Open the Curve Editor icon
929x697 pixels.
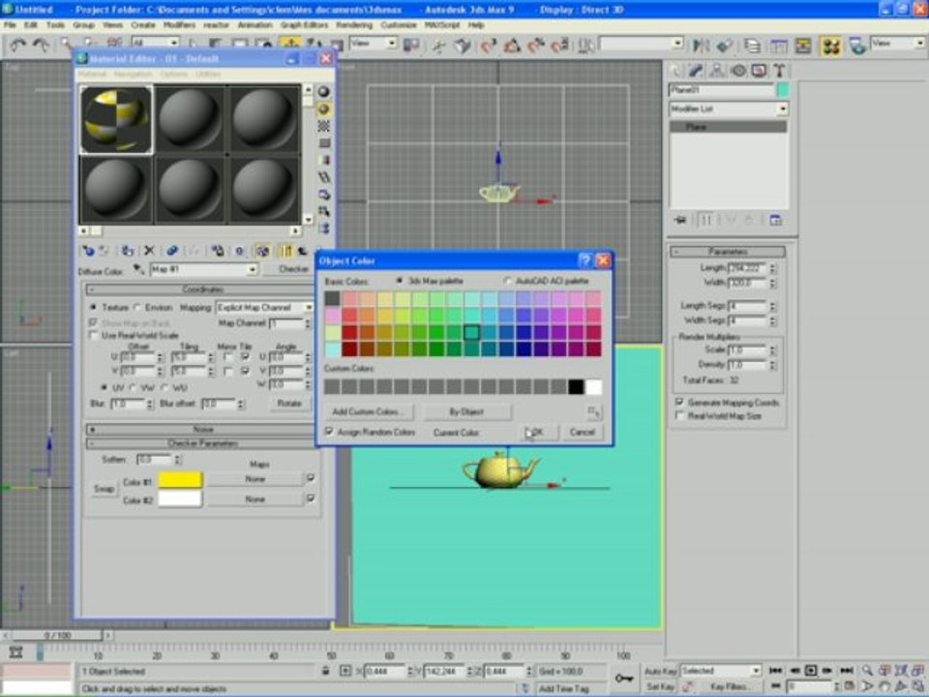coord(778,45)
